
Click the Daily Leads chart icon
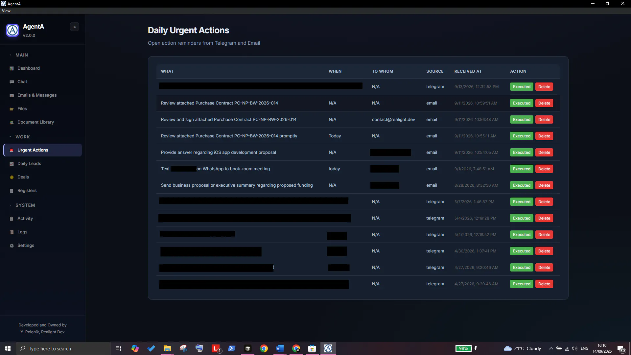12,164
